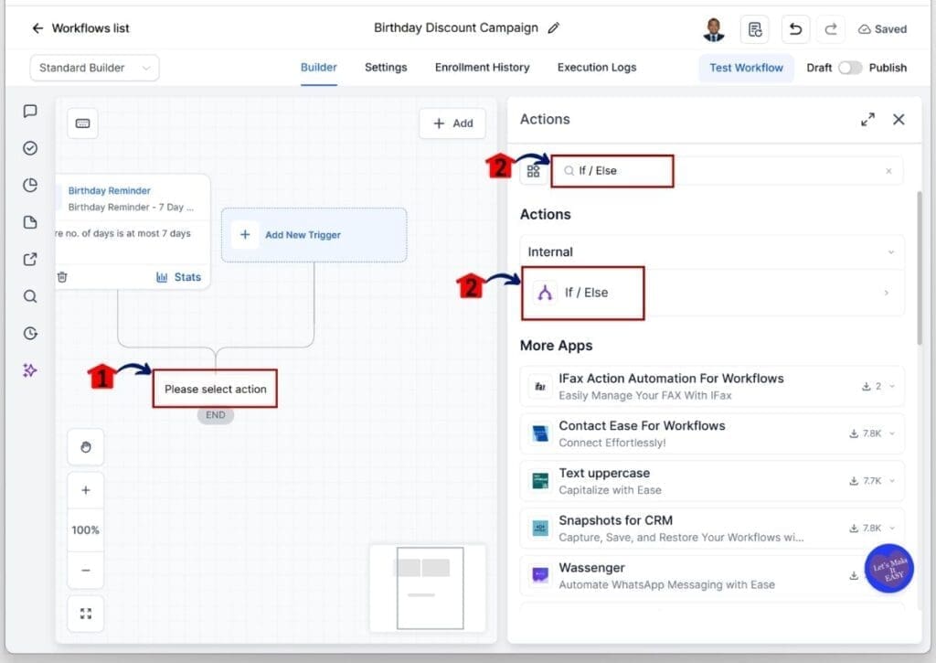Click the Please select action node
The width and height of the screenshot is (936, 663).
[215, 389]
